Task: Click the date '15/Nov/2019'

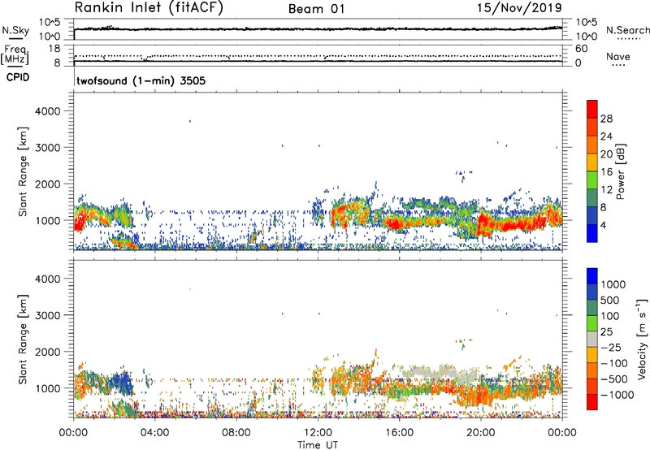Action: (519, 7)
